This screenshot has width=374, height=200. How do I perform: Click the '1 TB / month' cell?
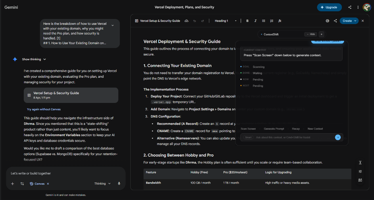tap(231, 183)
